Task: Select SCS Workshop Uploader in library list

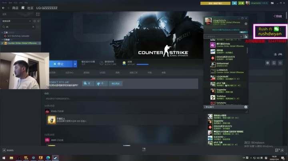Action: click(x=18, y=36)
